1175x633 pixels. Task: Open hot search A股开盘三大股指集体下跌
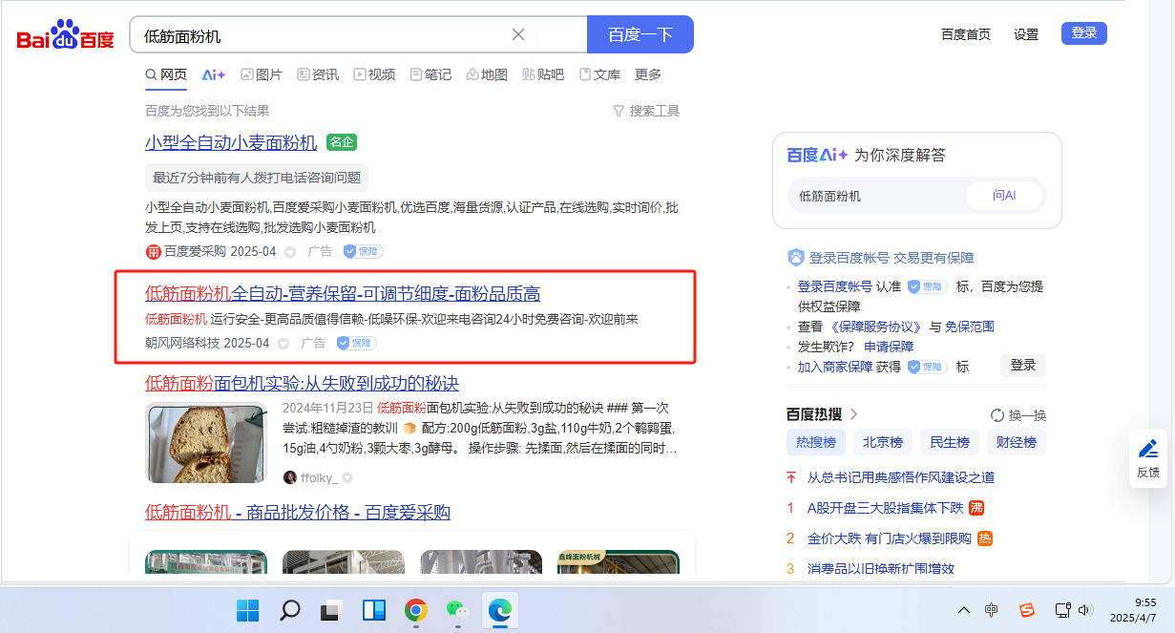(886, 508)
